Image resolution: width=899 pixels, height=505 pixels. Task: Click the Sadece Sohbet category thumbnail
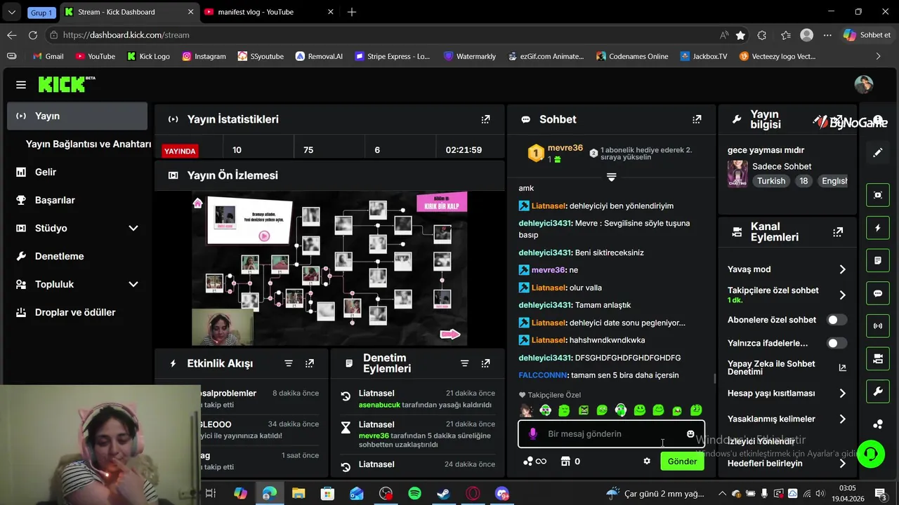(737, 174)
